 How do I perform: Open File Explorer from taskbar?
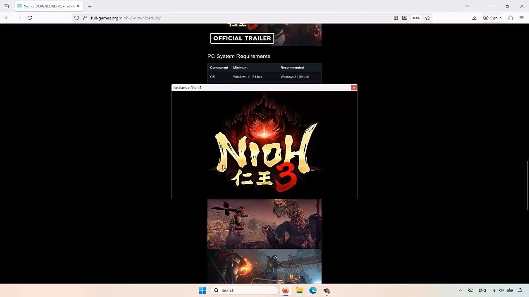[x=299, y=290]
